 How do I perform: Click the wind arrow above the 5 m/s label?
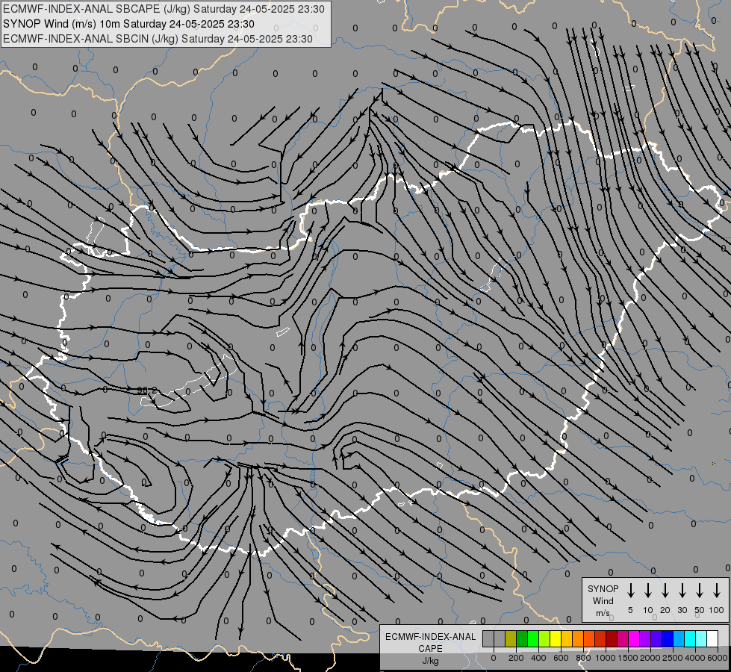click(630, 591)
